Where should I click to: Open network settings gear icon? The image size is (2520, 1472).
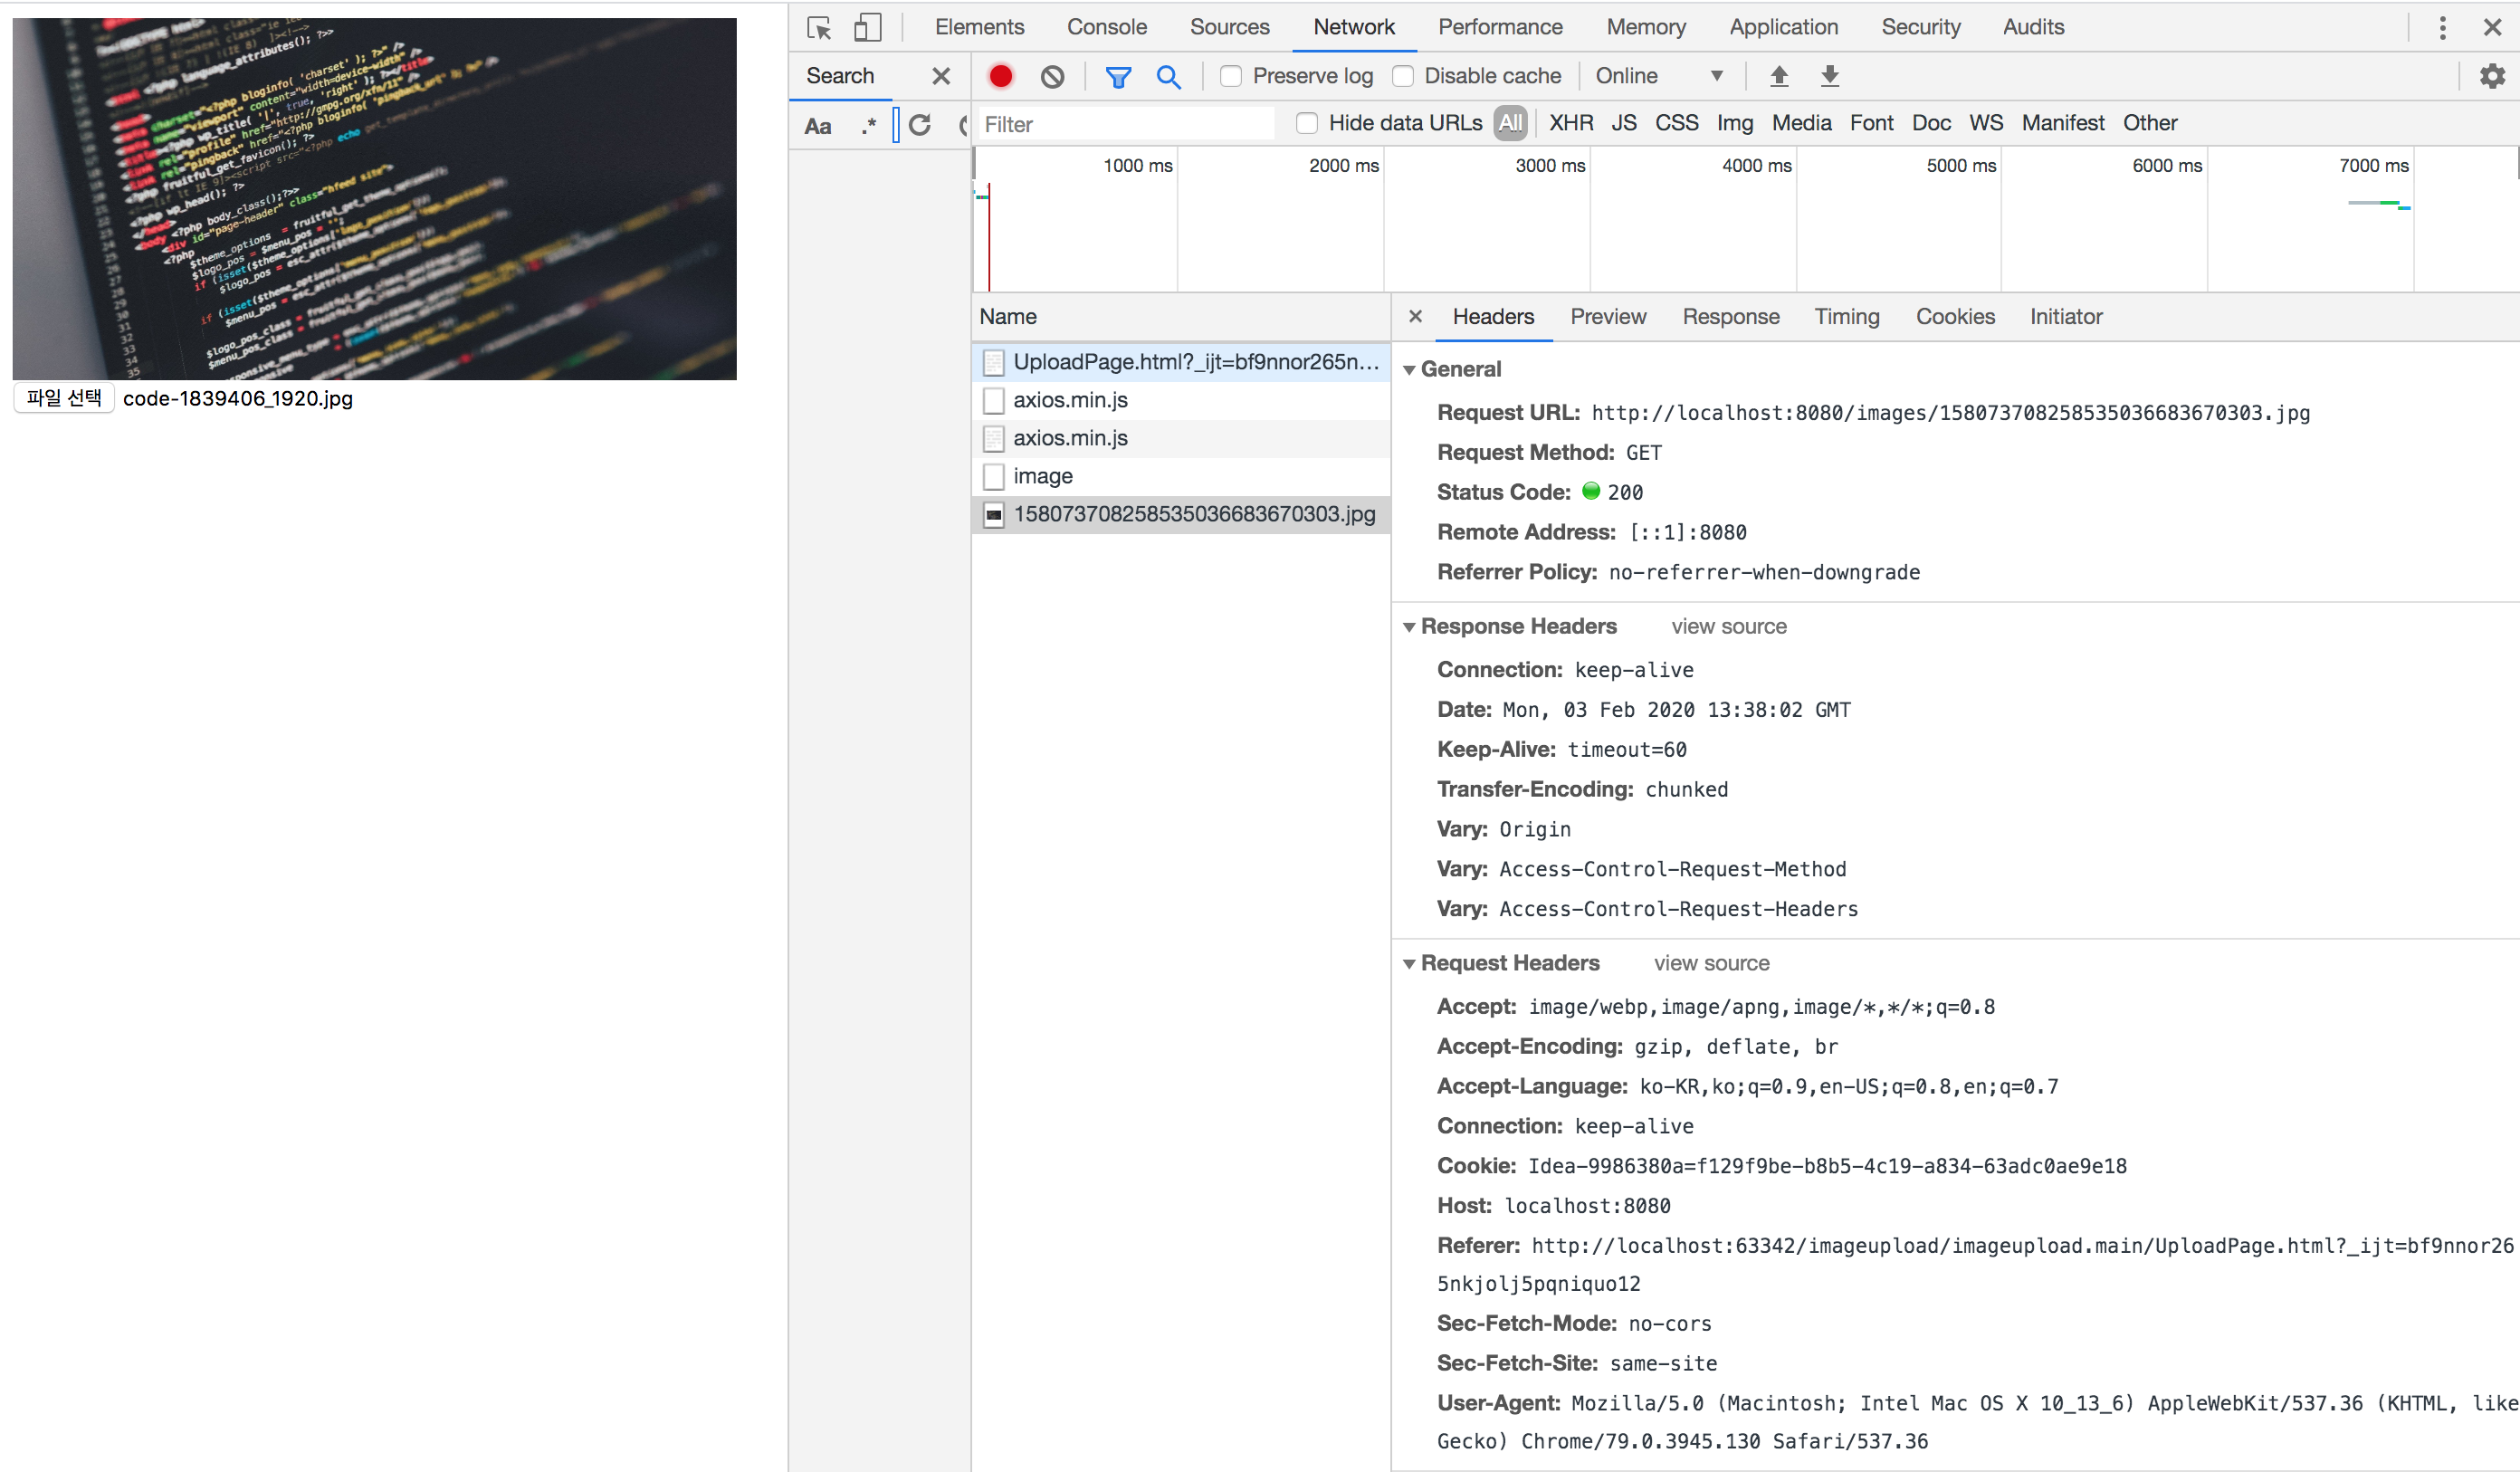(2492, 76)
